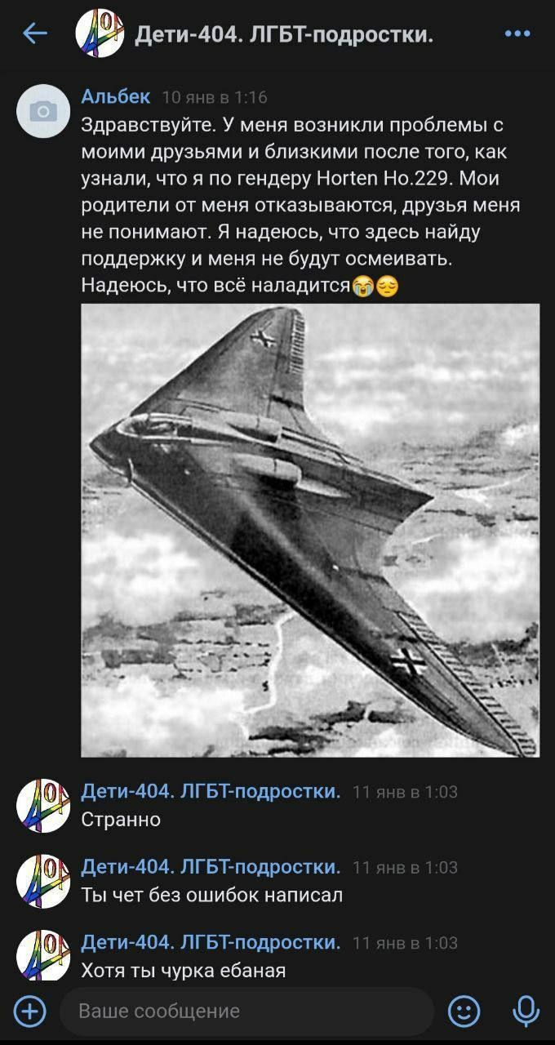
Task: Open the Альбек sender name link
Action: (x=115, y=96)
